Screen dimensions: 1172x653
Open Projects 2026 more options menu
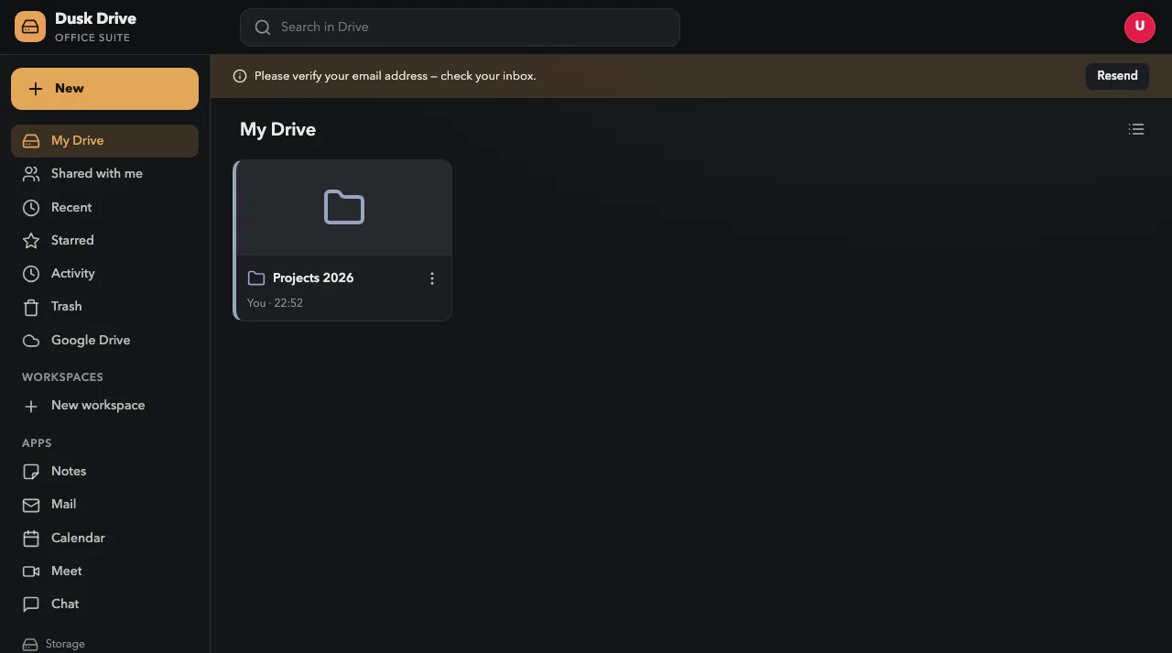click(432, 278)
